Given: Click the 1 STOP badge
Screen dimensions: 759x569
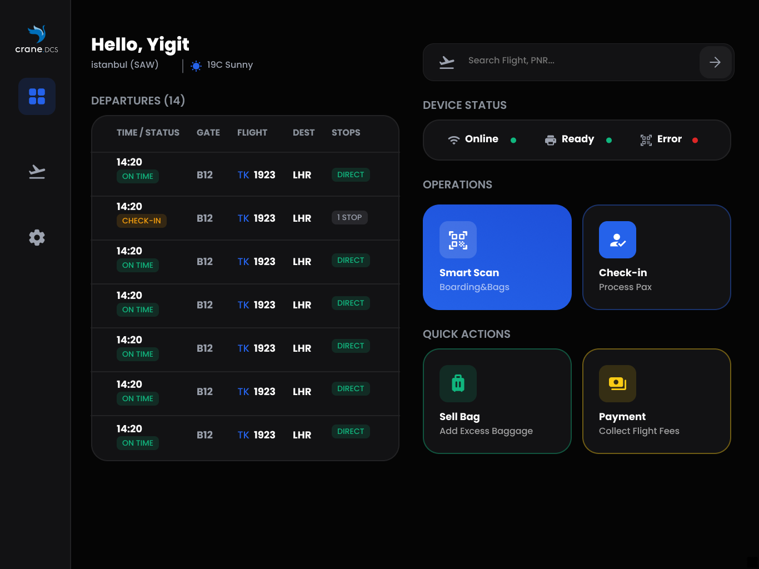Looking at the screenshot, I should [x=349, y=217].
